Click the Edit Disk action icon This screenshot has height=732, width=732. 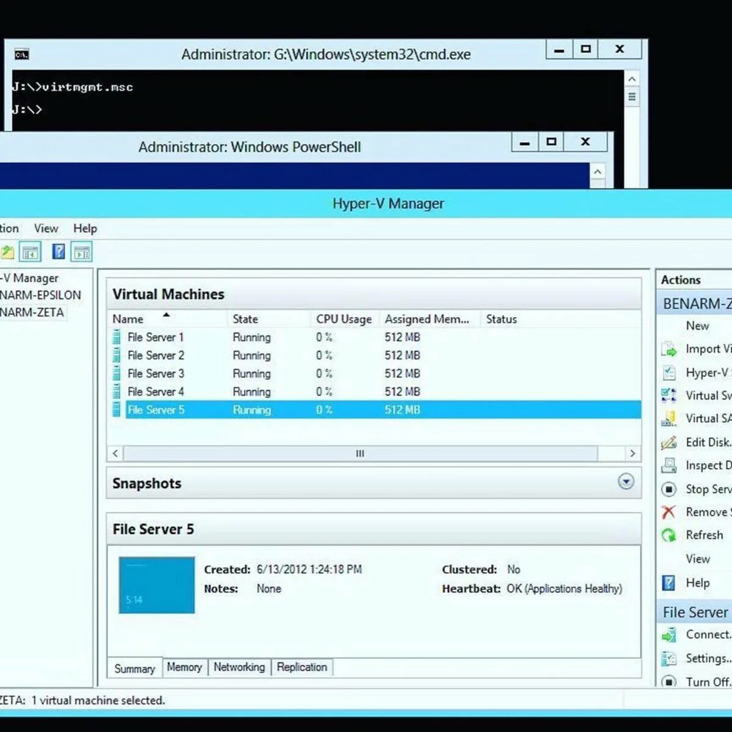click(669, 443)
